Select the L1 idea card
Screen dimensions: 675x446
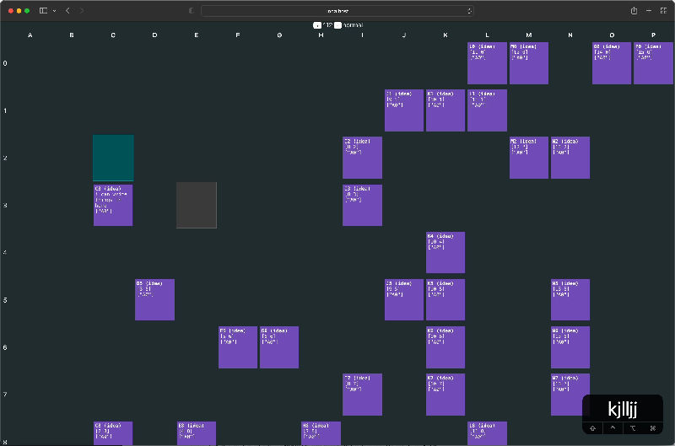click(x=487, y=110)
